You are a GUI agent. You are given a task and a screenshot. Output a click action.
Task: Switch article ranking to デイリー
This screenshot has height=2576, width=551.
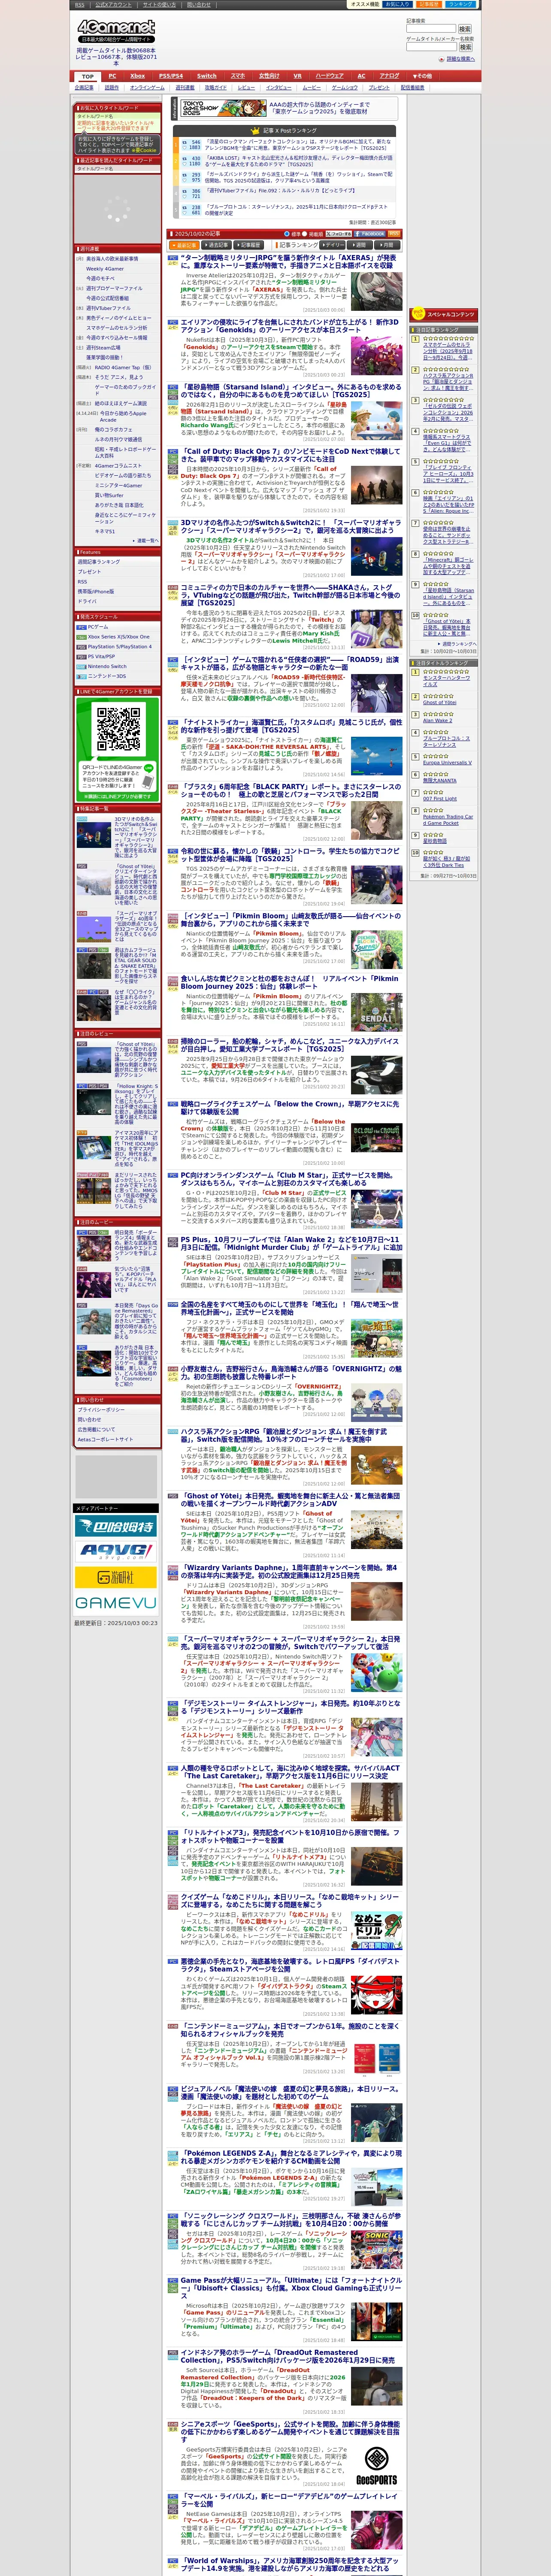pos(333,245)
